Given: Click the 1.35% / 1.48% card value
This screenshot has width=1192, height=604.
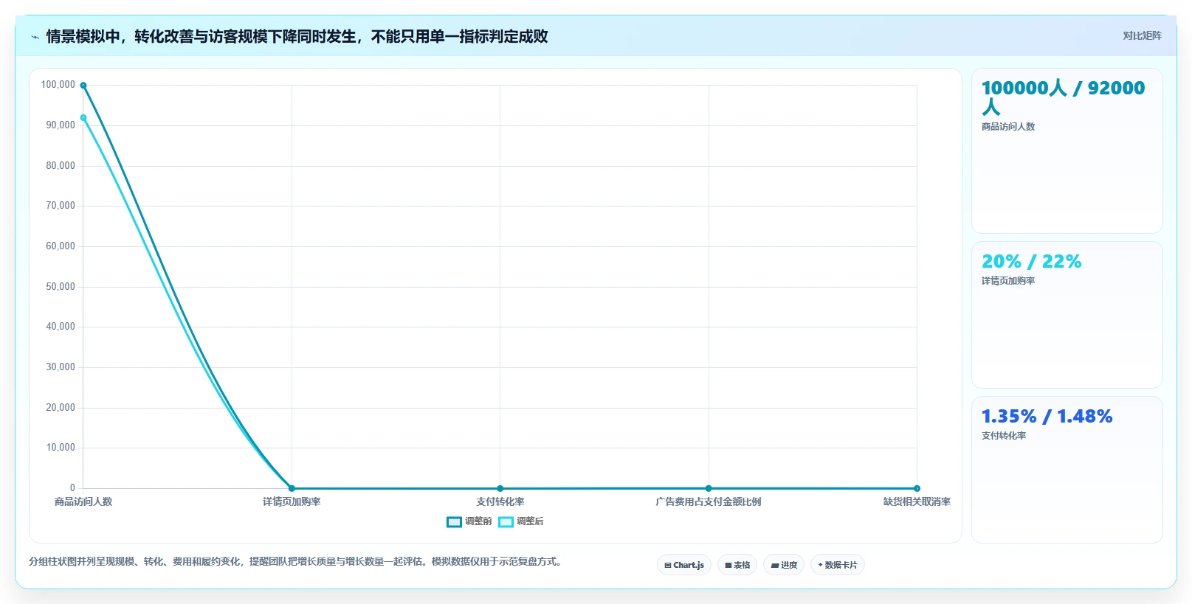Looking at the screenshot, I should point(1047,416).
